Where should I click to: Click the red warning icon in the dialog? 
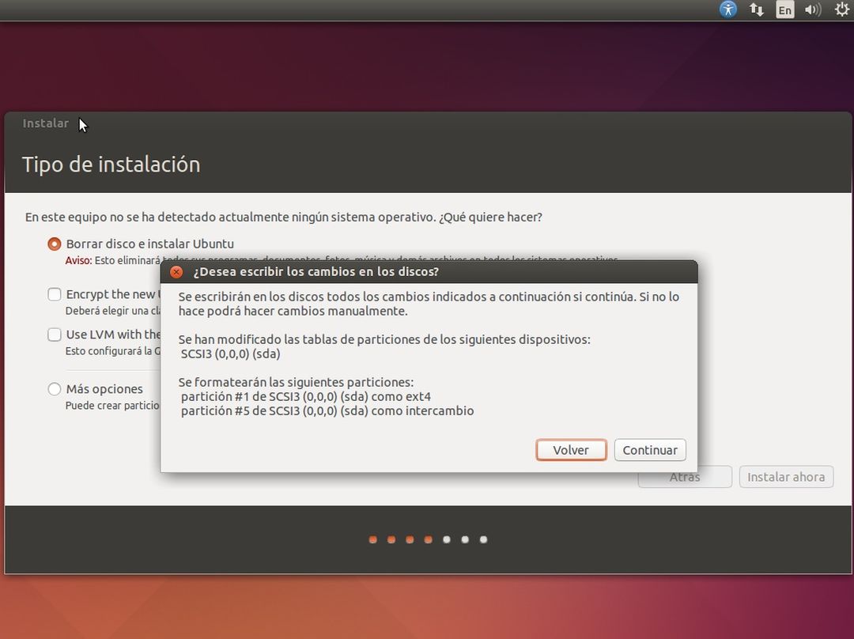tap(176, 271)
